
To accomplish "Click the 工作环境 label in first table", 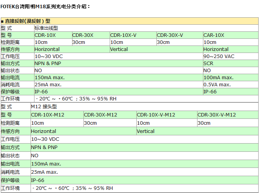I will pyautogui.click(x=10, y=99).
